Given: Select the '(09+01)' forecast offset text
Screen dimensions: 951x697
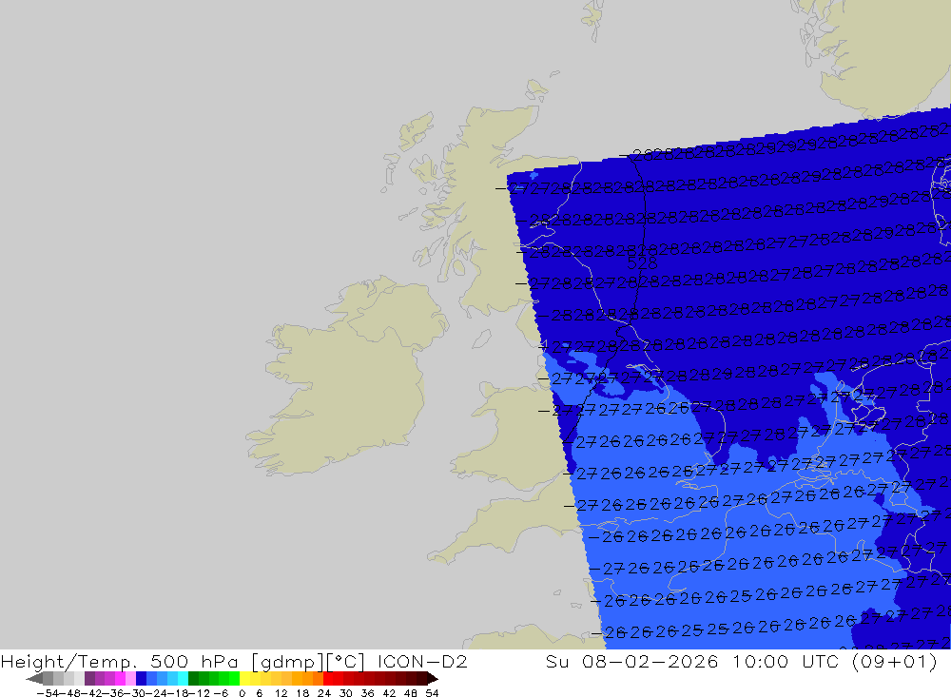Looking at the screenshot, I should click(895, 661).
